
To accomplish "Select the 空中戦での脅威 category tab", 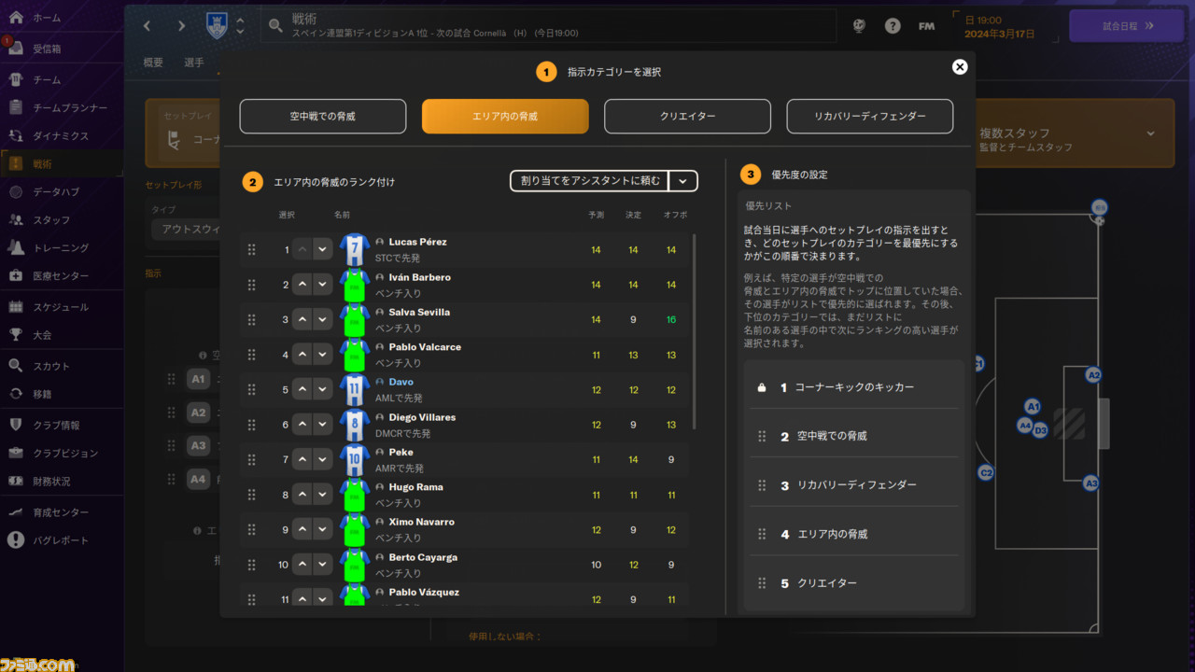I will [x=323, y=117].
